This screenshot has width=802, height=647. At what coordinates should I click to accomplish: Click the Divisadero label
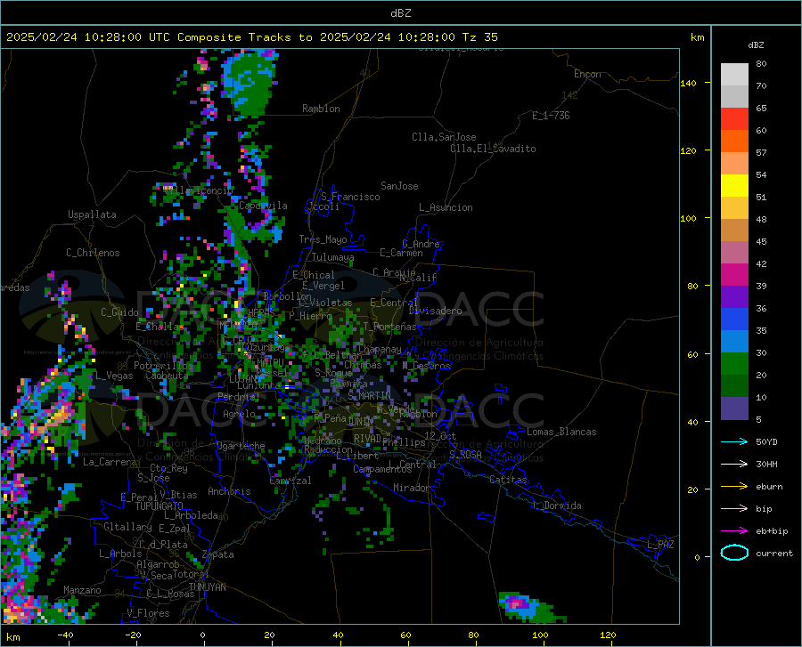[x=435, y=311]
